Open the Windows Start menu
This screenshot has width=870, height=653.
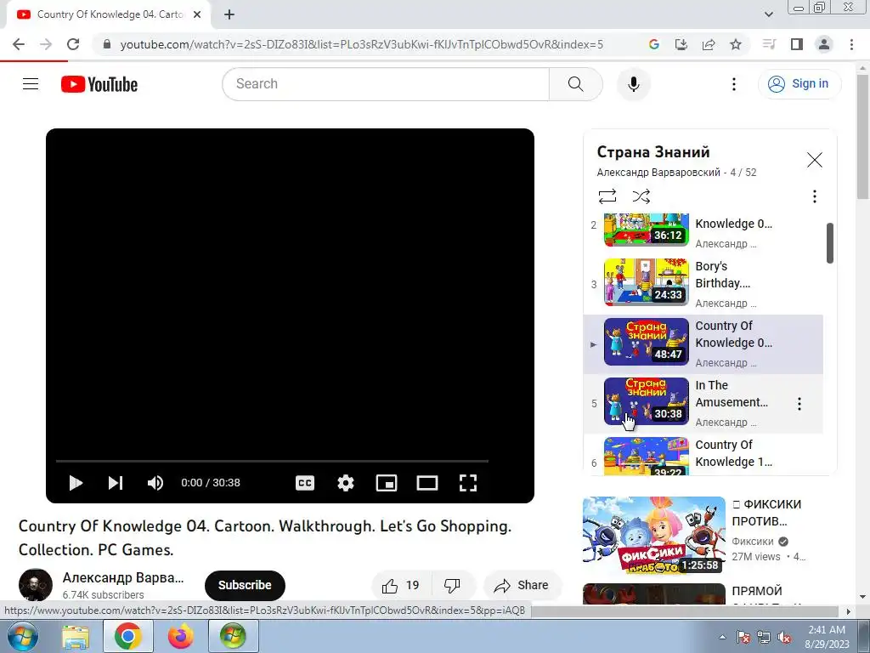click(23, 636)
